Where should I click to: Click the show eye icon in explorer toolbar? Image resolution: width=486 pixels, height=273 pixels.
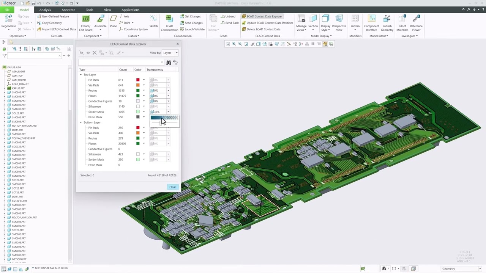88,53
